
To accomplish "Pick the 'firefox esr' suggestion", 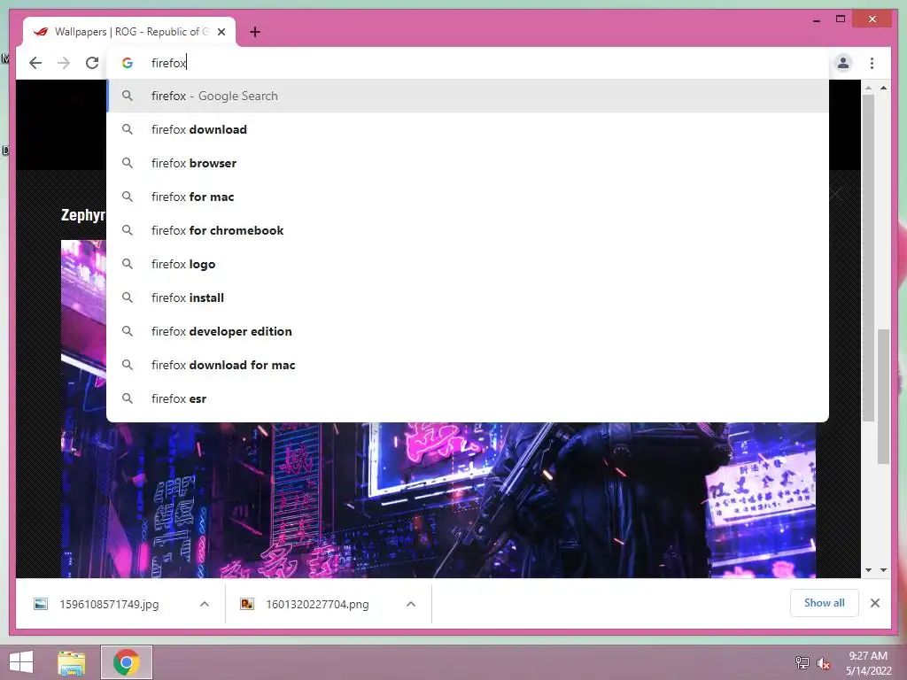I will pos(468,398).
